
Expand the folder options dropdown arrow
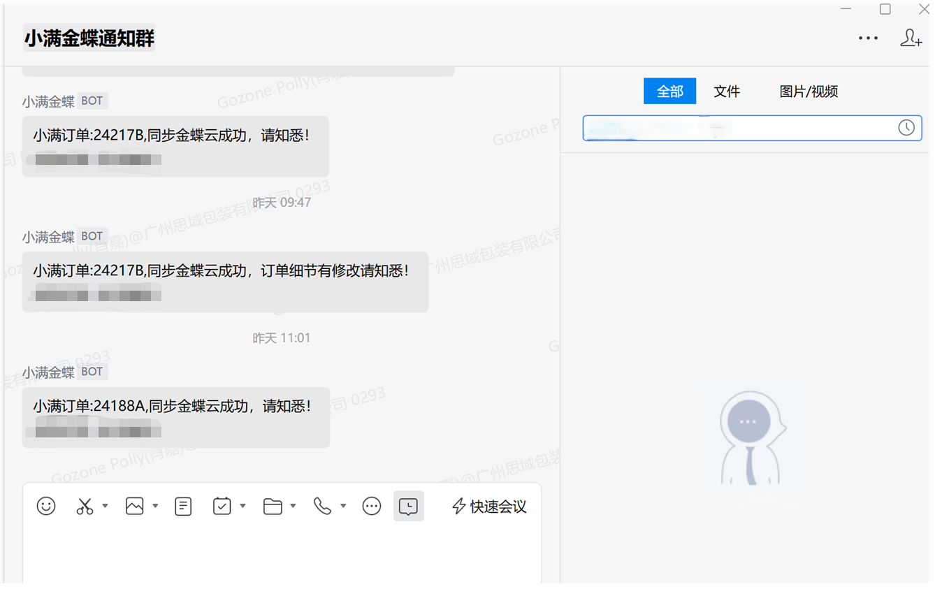pos(293,506)
